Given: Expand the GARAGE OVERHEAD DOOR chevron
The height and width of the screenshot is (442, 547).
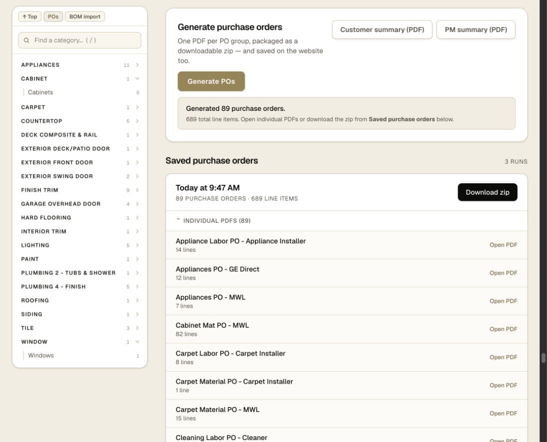Looking at the screenshot, I should coord(137,204).
